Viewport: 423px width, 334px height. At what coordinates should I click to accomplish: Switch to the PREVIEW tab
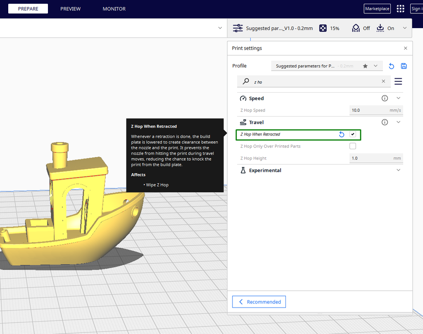click(70, 8)
